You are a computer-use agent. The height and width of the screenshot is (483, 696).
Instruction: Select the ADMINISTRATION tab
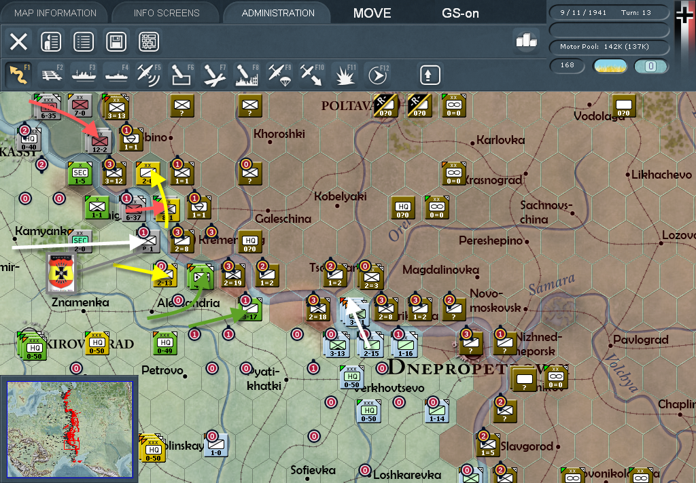point(278,14)
